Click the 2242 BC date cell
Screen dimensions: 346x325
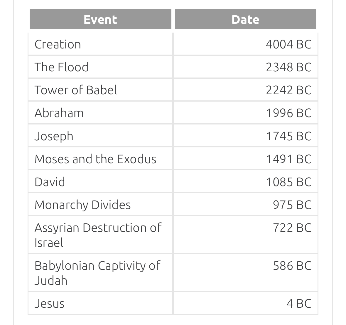pyautogui.click(x=245, y=90)
